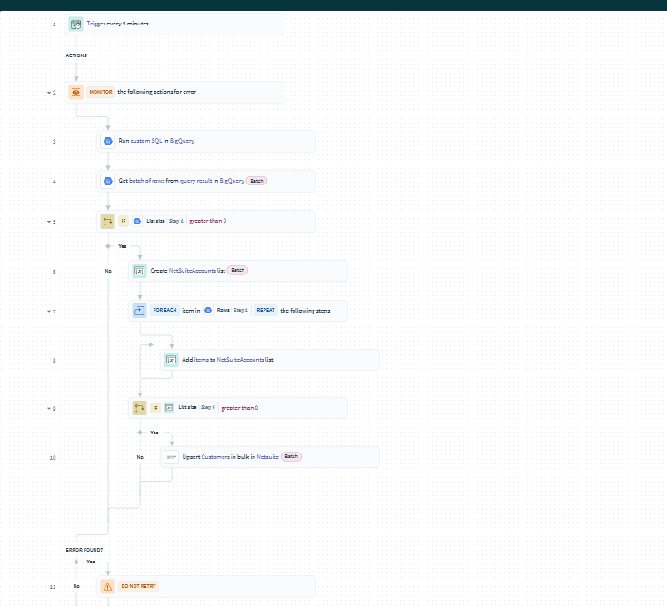Image resolution: width=667 pixels, height=607 pixels.
Task: Click the list icon on Create NetSuiteAccounts list step
Action: [x=139, y=270]
